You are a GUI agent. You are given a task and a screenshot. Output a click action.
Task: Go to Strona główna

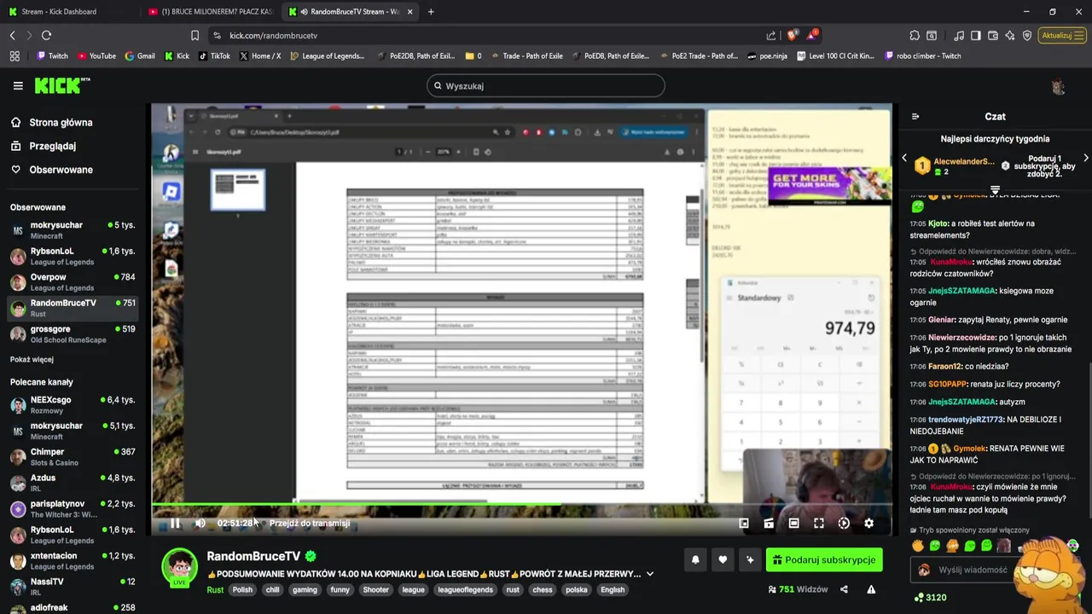point(61,123)
